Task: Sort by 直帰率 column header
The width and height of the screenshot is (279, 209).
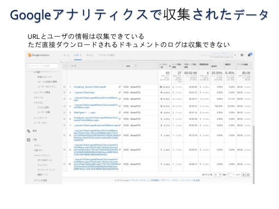Action: (x=214, y=66)
